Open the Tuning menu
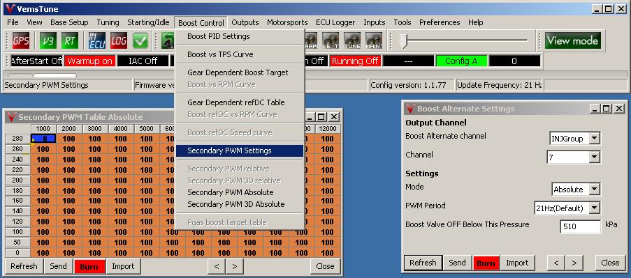This screenshot has height=278, width=631. [108, 22]
